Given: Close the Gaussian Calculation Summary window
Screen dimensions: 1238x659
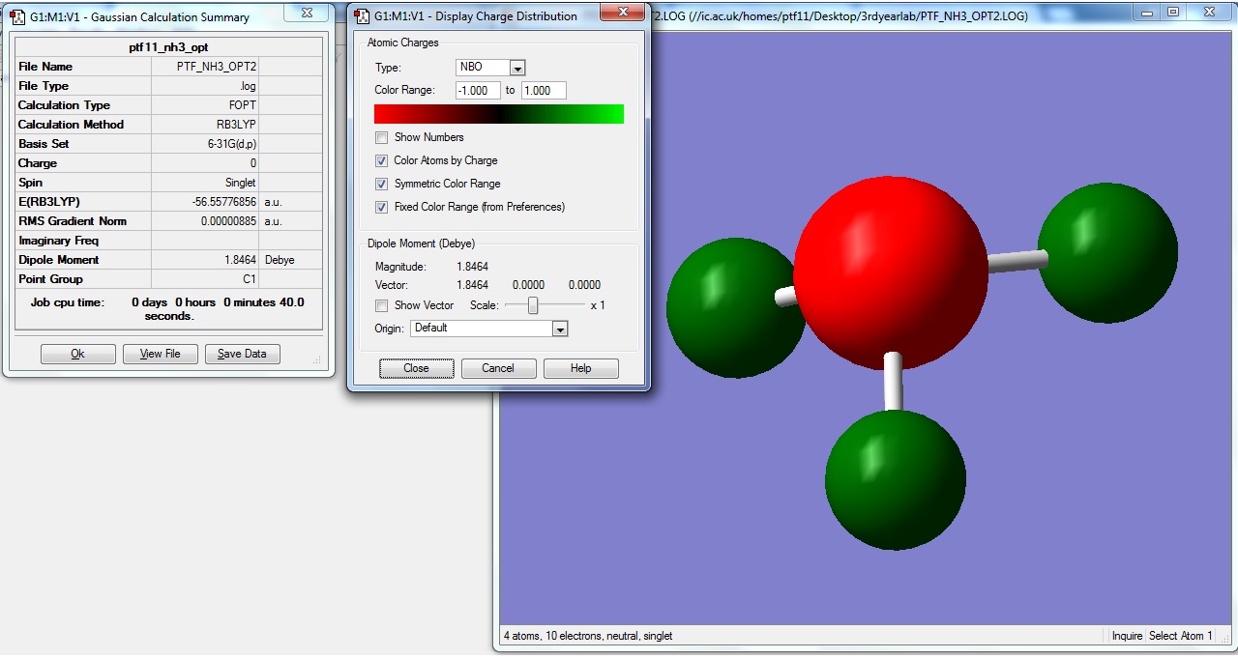Looking at the screenshot, I should tap(308, 13).
